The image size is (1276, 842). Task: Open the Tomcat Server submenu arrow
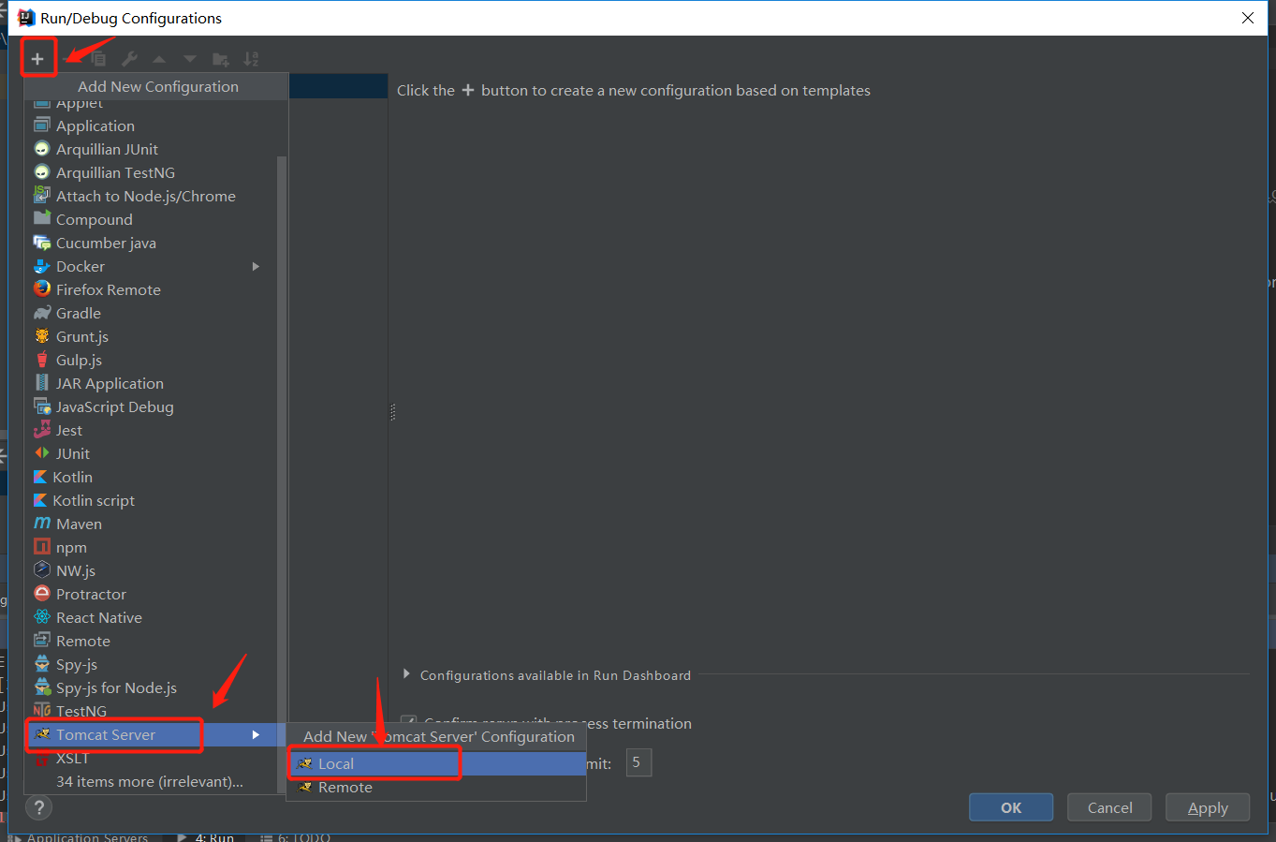point(256,735)
